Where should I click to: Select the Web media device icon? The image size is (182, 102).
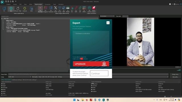click(x=11, y=9)
